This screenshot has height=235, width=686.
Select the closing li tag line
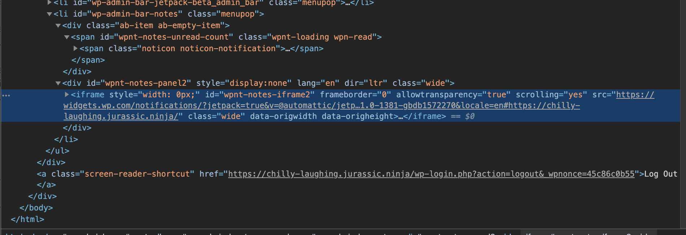click(66, 139)
